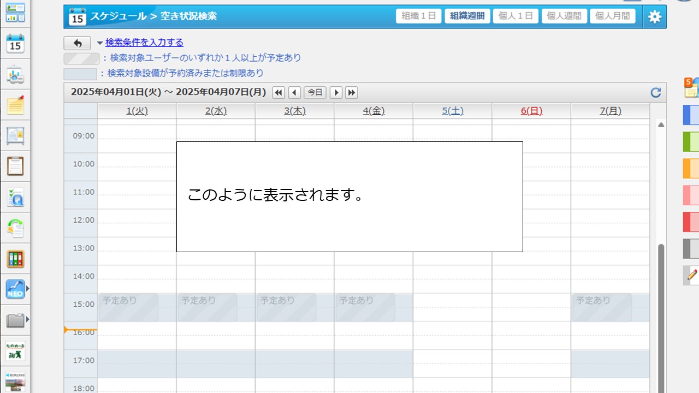Screen dimensions: 699x393
Task: Expand the NEO icon submenu arrow
Action: [x=27, y=288]
